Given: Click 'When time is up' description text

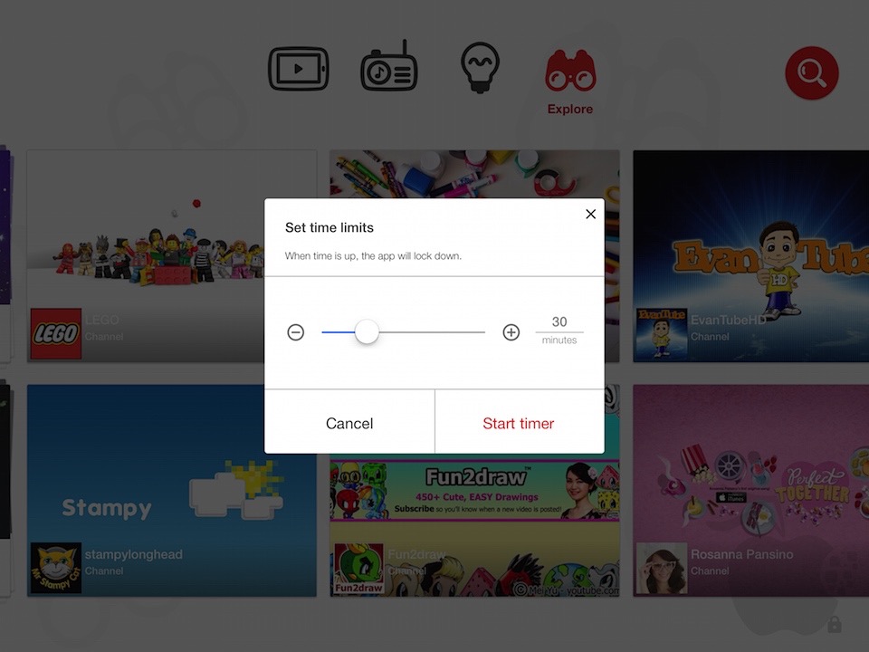Looking at the screenshot, I should [373, 255].
